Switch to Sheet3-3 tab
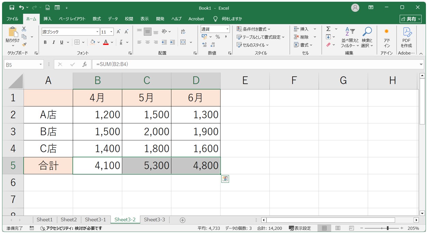 pos(154,220)
